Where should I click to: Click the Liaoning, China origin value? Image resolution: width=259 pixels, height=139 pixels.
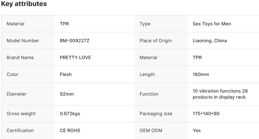click(x=210, y=41)
